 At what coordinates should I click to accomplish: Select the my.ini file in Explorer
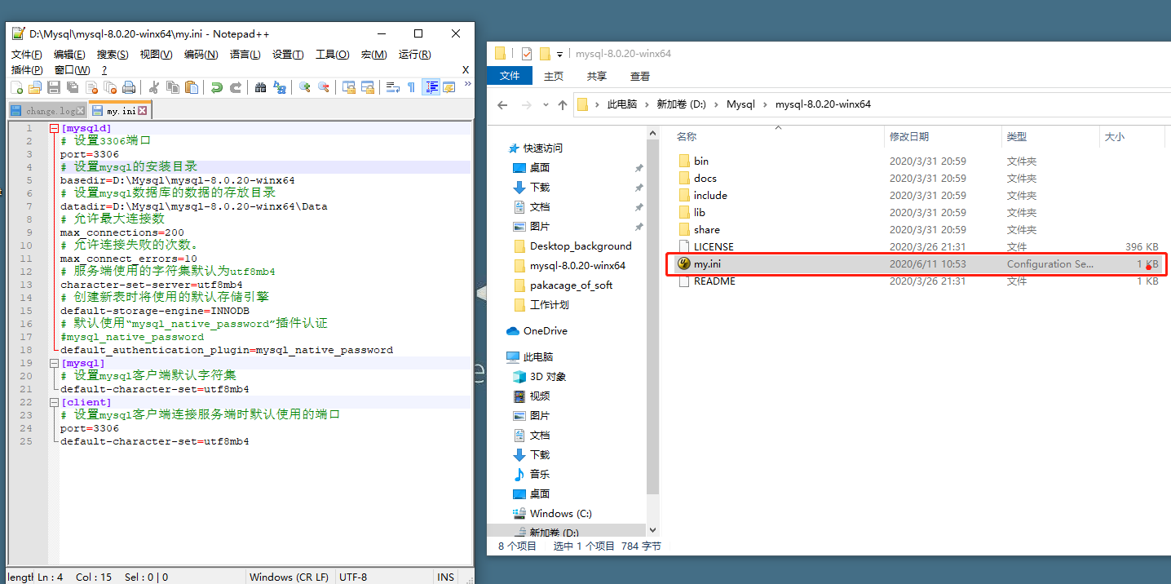[x=917, y=264]
